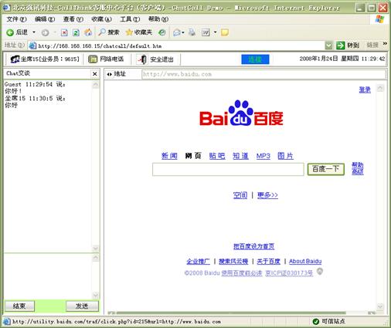Expand the address bar URL dropdown
This screenshot has width=391, height=328.
[x=328, y=46]
